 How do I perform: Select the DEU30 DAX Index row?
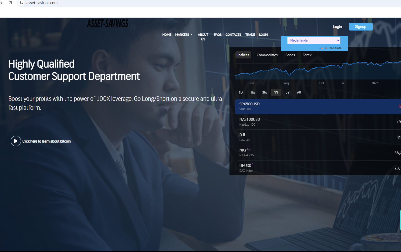click(x=318, y=168)
